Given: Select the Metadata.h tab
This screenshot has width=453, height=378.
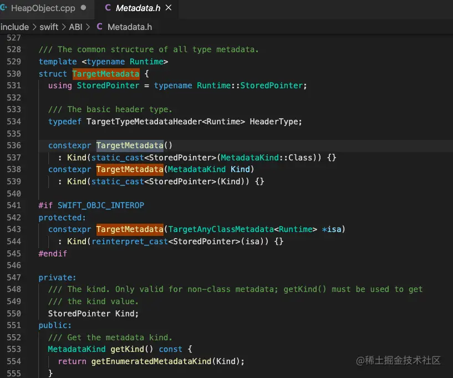Looking at the screenshot, I should (138, 8).
